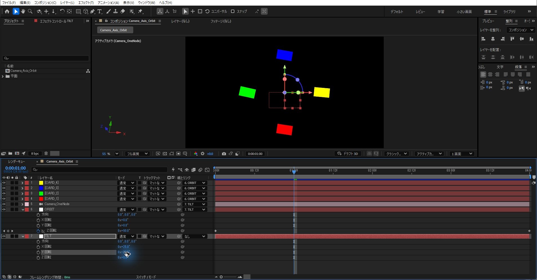This screenshot has width=537, height=280.
Task: Click the trash delete icon in Project panel
Action: [46, 153]
